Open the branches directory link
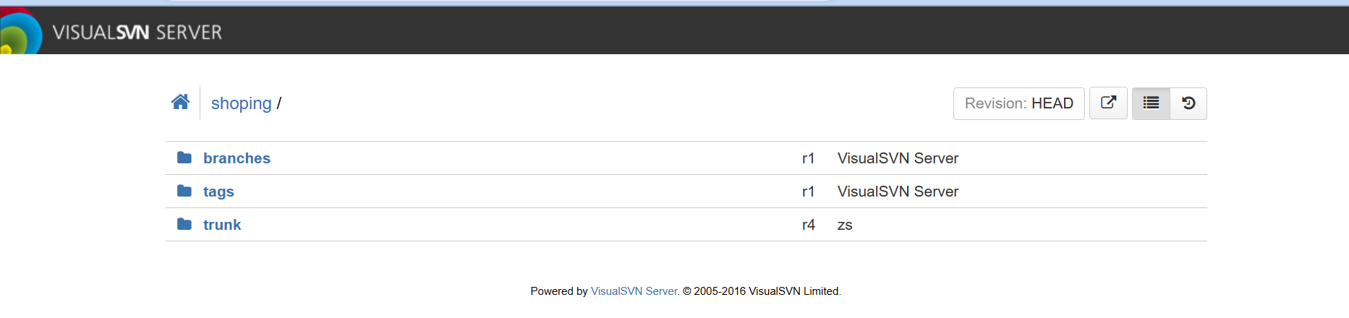Image resolution: width=1349 pixels, height=318 pixels. point(237,158)
